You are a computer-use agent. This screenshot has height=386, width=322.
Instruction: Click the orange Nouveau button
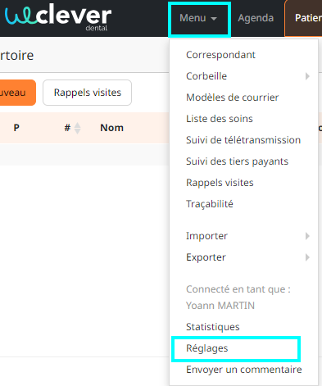pyautogui.click(x=17, y=93)
